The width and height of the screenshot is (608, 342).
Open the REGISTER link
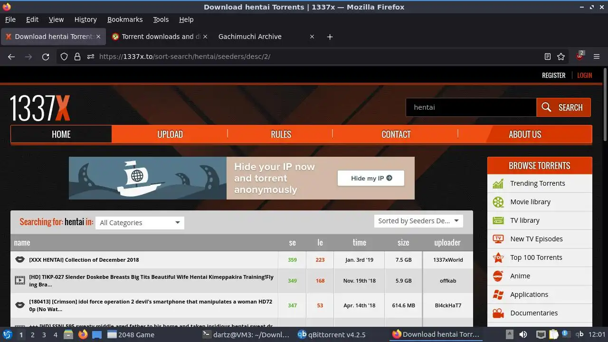click(554, 75)
